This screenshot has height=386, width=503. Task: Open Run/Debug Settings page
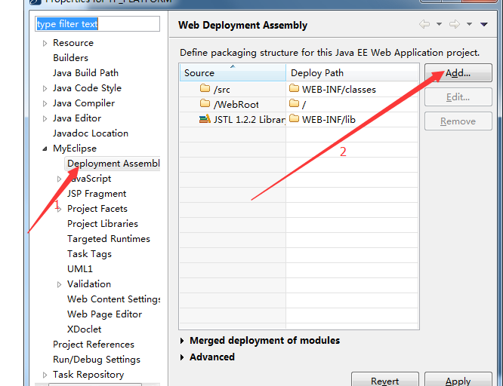point(97,360)
